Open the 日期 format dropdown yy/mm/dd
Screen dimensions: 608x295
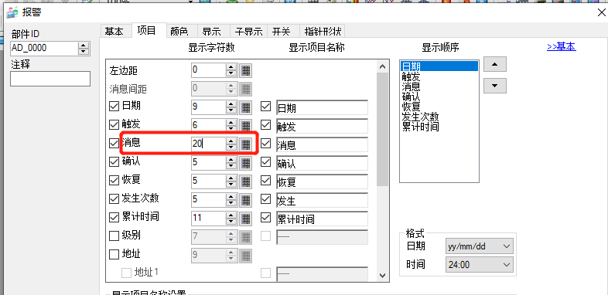[480, 246]
